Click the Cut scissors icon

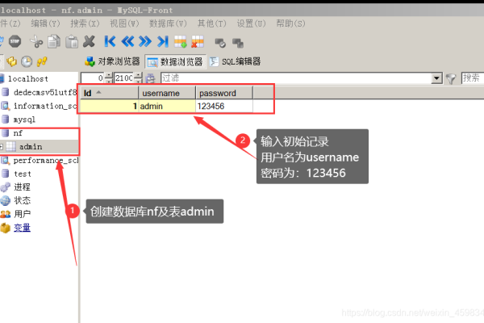(36, 41)
